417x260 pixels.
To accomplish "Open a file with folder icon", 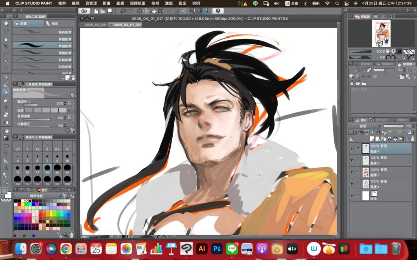I will click(102, 11).
